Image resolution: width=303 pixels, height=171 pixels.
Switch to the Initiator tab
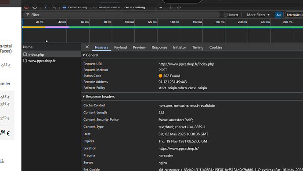pyautogui.click(x=180, y=47)
